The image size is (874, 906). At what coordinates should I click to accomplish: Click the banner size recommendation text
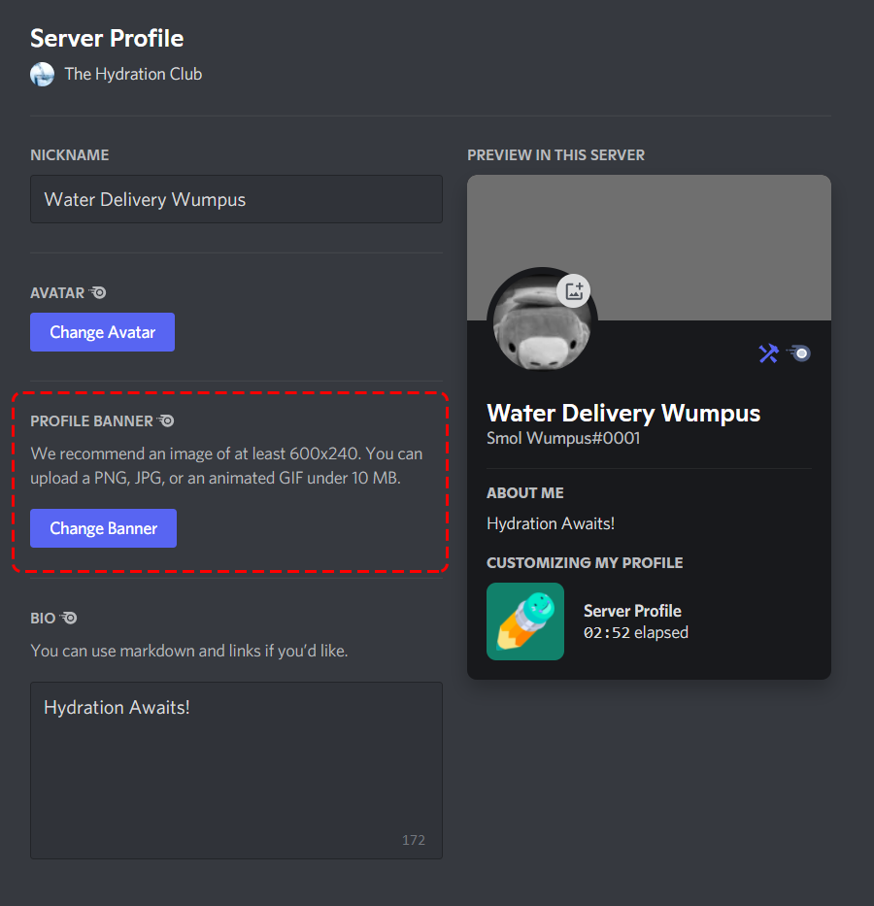[x=226, y=466]
